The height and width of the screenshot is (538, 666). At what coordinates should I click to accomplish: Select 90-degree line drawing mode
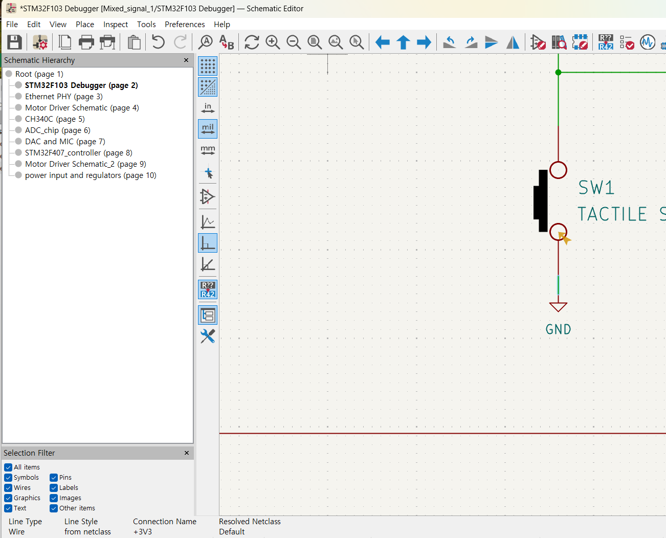point(208,243)
